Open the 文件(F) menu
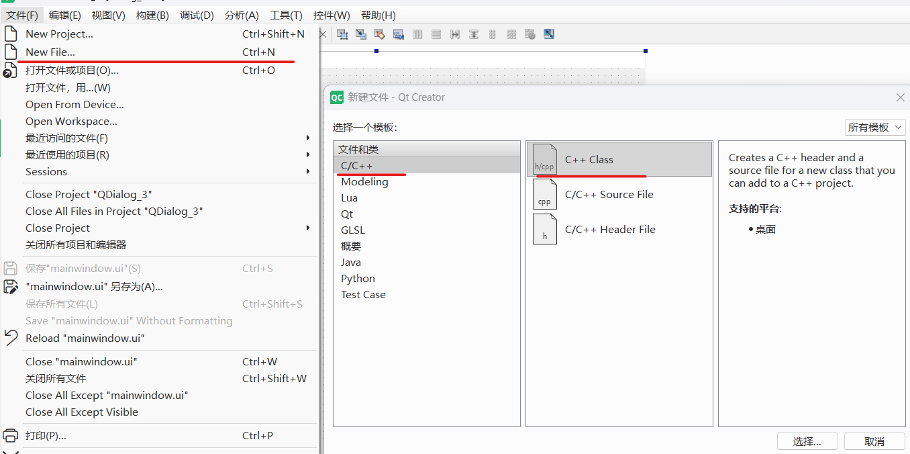 [22, 15]
